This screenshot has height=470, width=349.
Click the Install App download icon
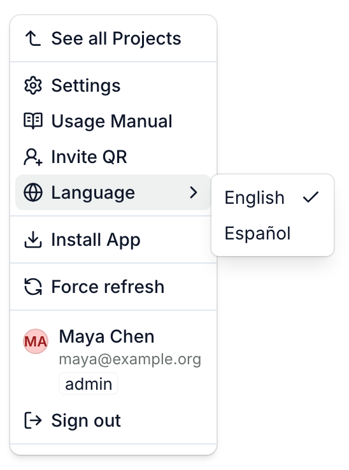point(33,240)
